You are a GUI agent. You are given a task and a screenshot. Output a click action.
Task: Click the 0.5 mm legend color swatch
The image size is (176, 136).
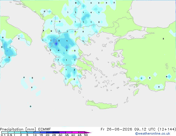tap(11, 132)
